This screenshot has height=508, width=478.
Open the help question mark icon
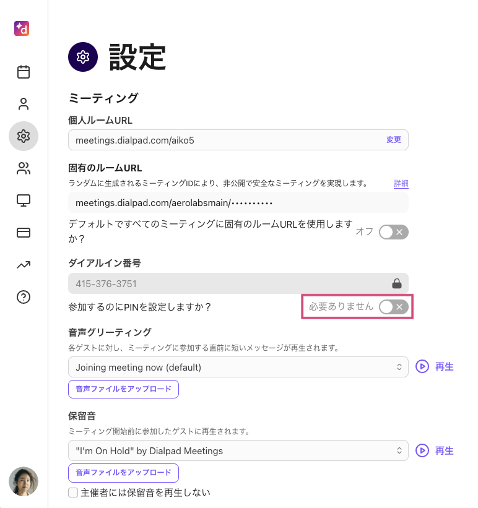coord(24,297)
